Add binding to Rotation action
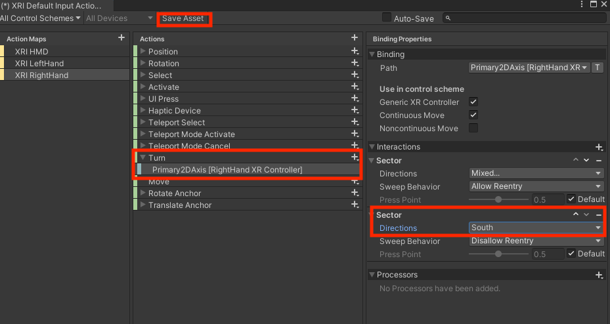Image resolution: width=610 pixels, height=324 pixels. [x=355, y=62]
